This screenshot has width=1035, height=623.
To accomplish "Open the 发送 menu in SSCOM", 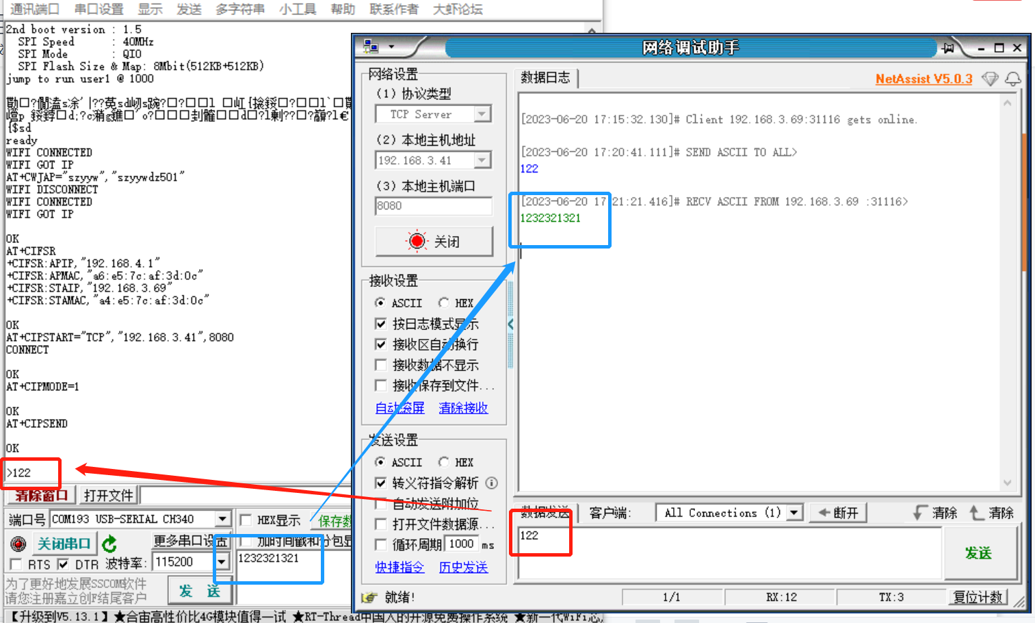I will tap(189, 9).
